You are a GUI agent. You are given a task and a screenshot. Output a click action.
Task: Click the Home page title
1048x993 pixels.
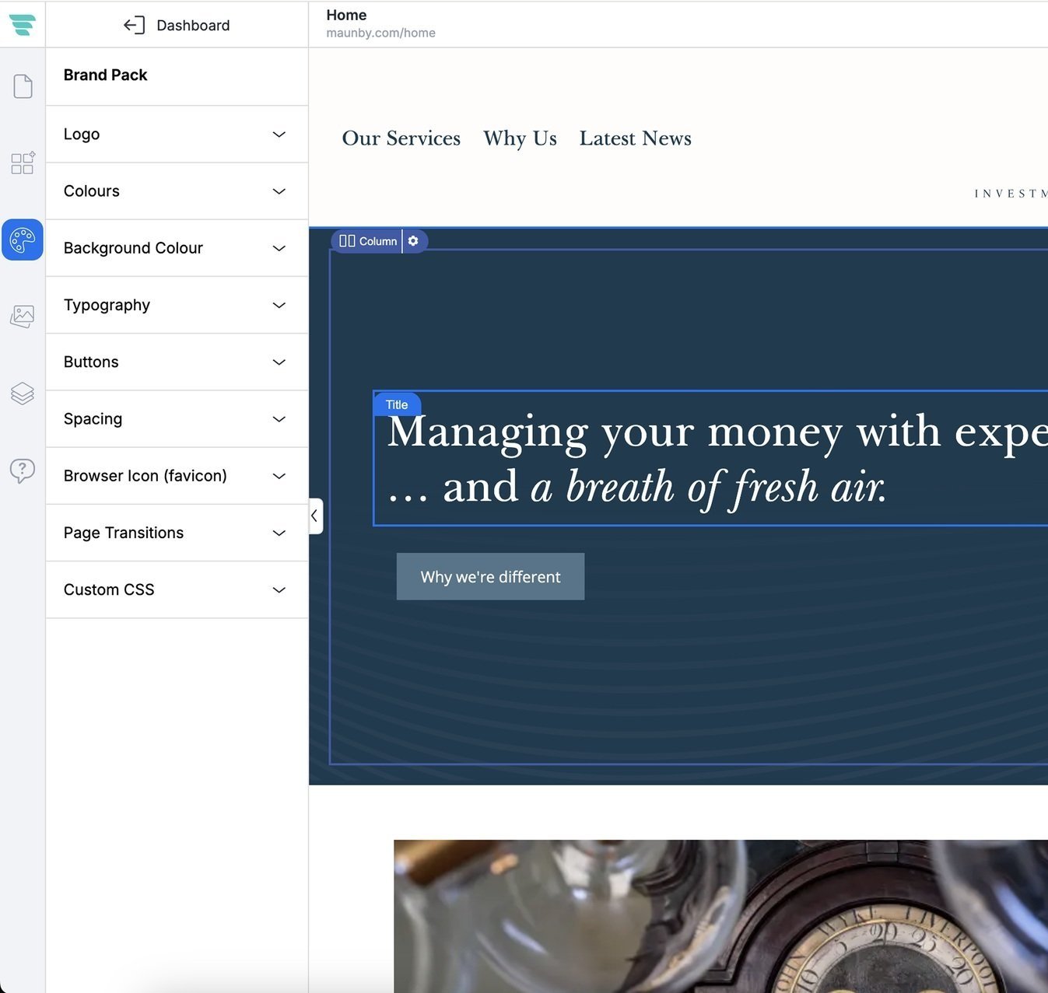[346, 15]
